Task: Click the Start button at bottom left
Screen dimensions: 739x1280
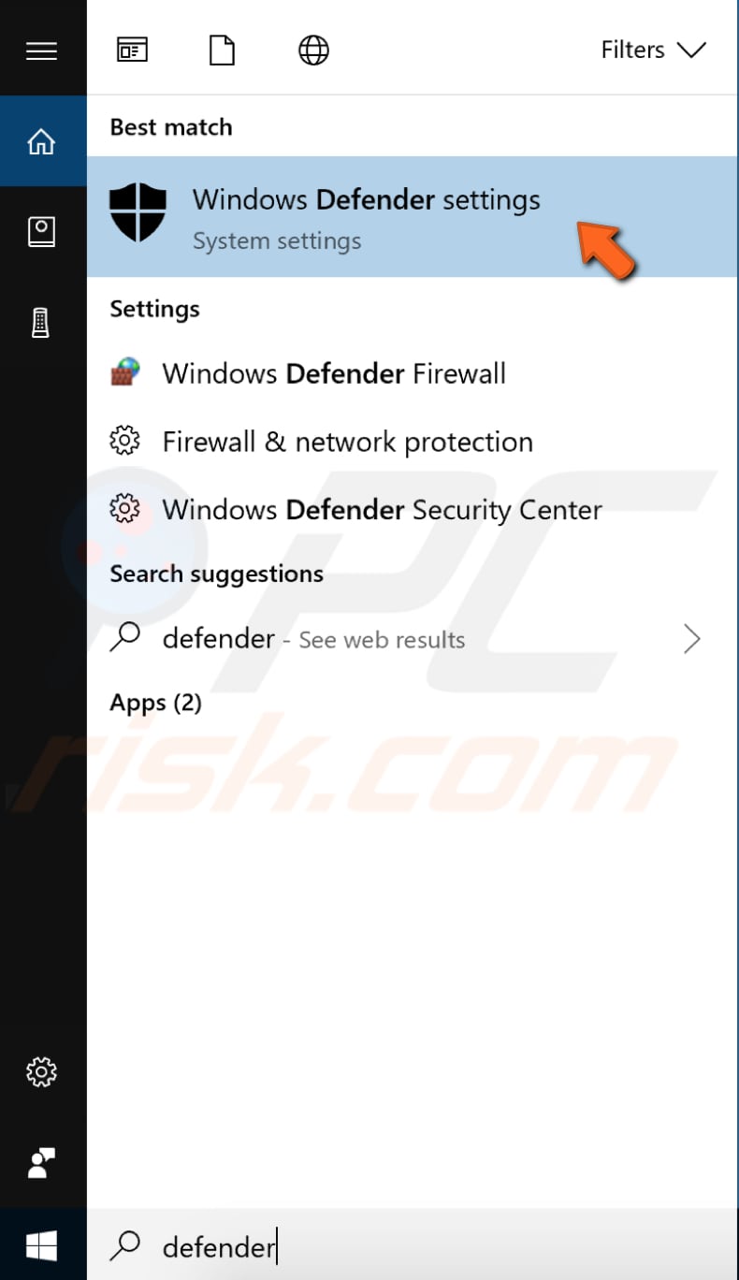Action: pyautogui.click(x=42, y=1245)
